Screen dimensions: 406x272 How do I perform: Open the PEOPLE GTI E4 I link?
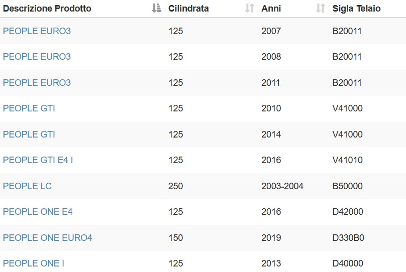38,160
